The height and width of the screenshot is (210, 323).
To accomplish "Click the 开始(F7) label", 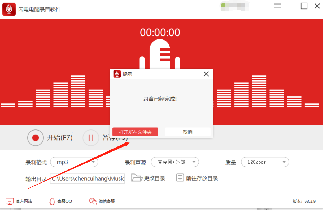I will pos(60,138).
